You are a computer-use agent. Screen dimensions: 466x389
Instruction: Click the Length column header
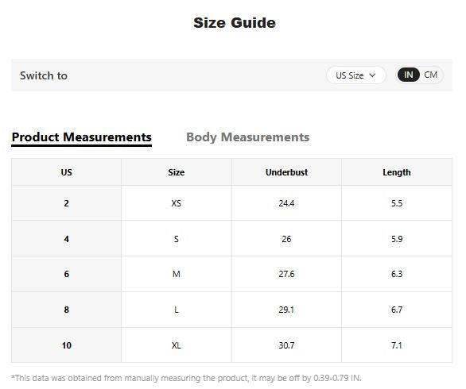pyautogui.click(x=397, y=172)
